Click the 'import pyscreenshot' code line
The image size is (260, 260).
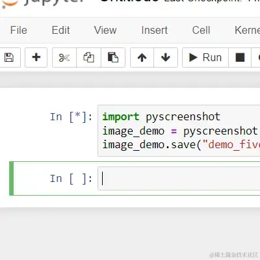pyautogui.click(x=161, y=117)
